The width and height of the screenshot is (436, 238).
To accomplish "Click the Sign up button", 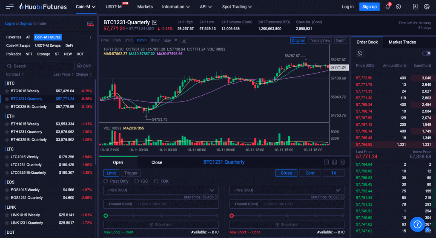I will pos(369,7).
